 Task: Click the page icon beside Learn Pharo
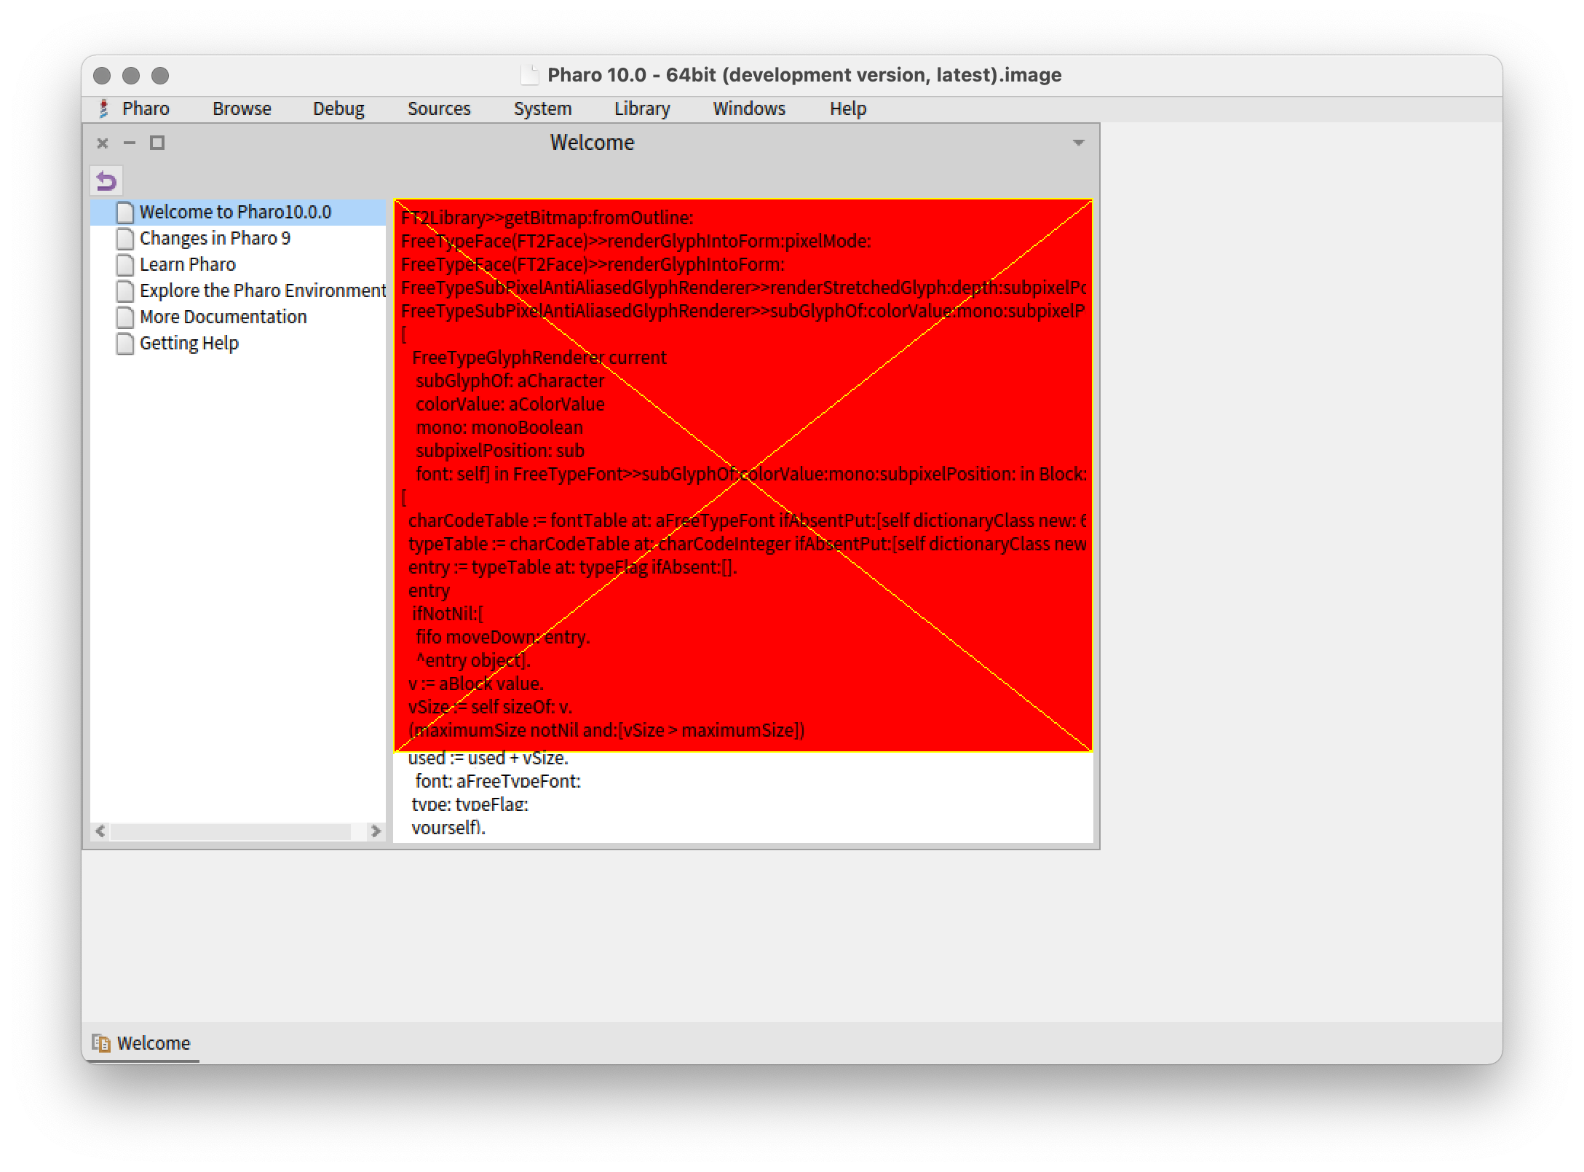click(124, 264)
